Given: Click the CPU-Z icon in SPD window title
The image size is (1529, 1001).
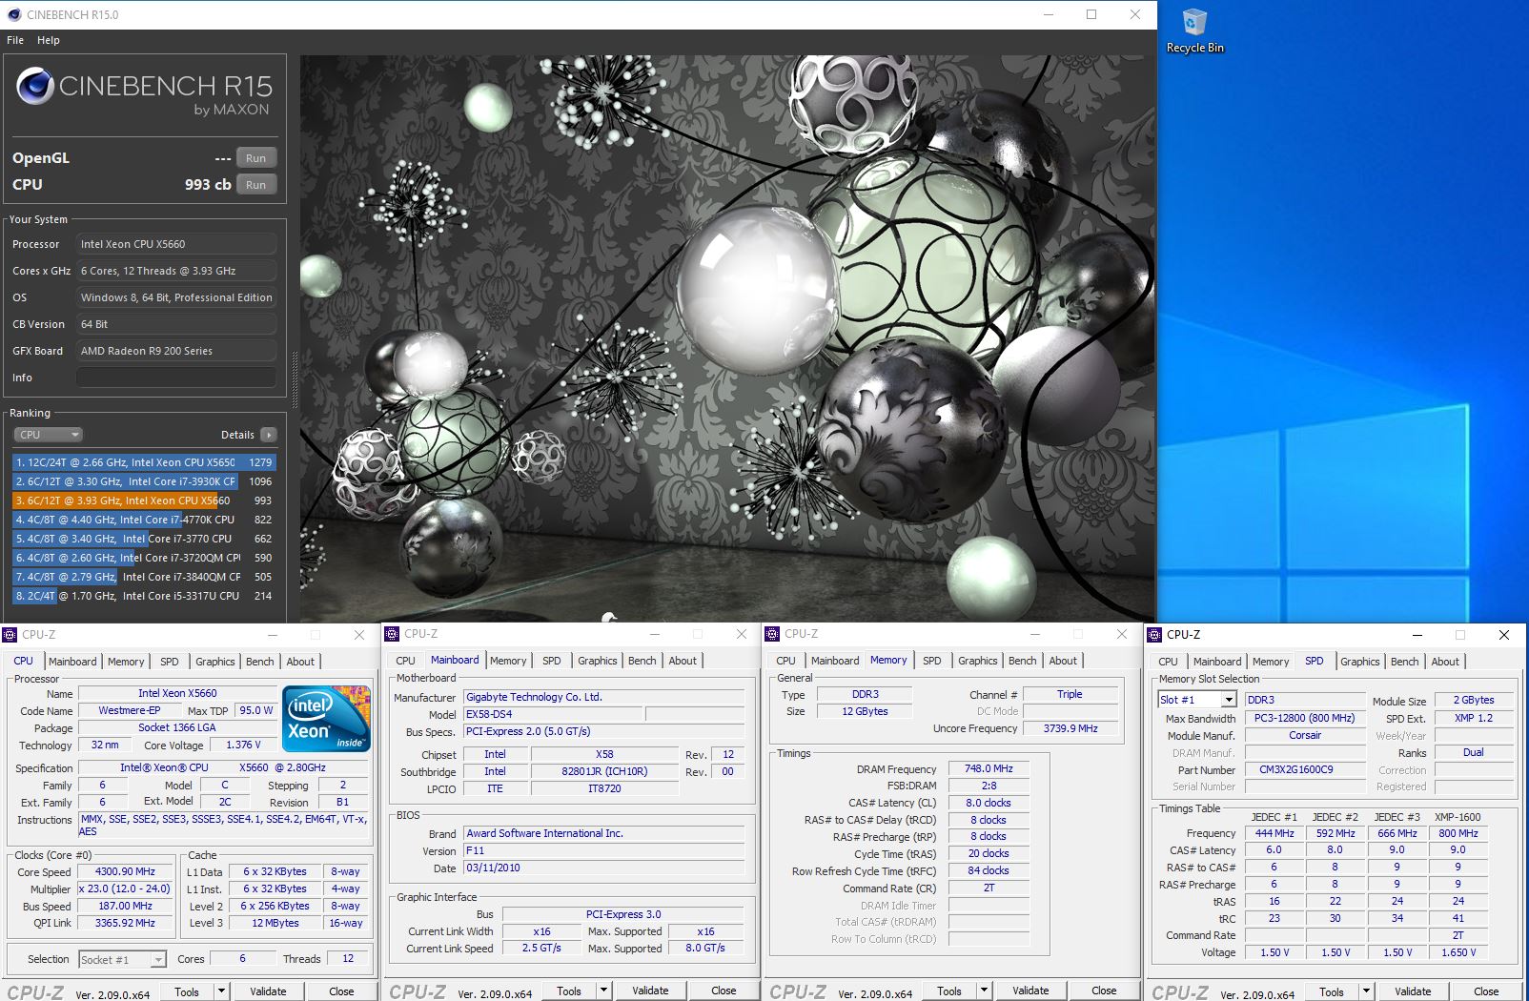Looking at the screenshot, I should [1154, 634].
